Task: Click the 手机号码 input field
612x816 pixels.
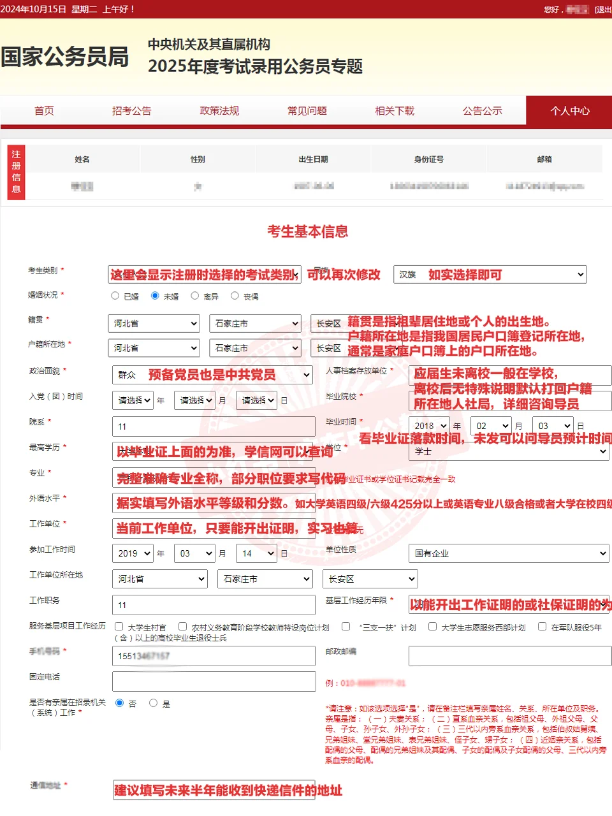Action: 214,656
